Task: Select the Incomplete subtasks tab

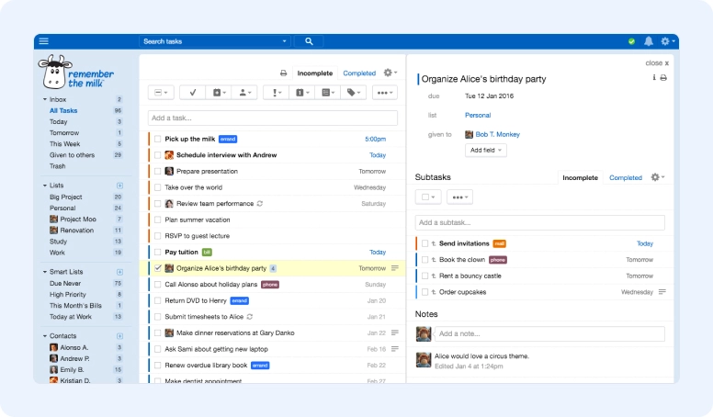Action: 580,178
